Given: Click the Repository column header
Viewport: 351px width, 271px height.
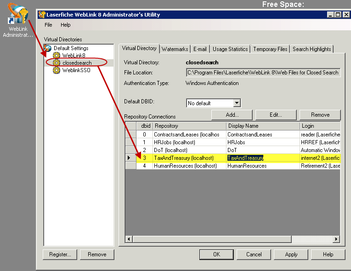Looking at the screenshot, I should point(190,126).
